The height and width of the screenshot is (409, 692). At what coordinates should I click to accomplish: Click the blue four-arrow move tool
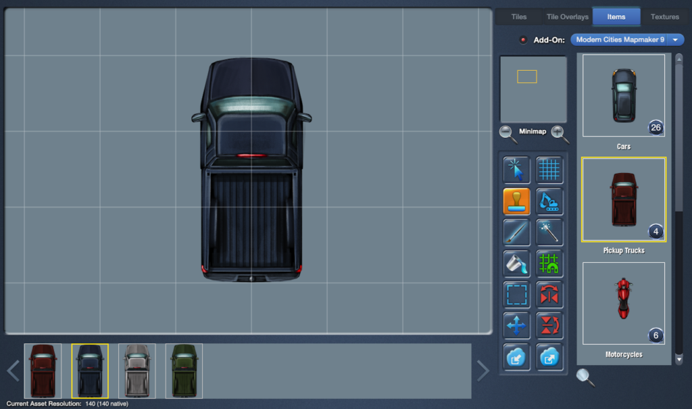click(x=516, y=326)
